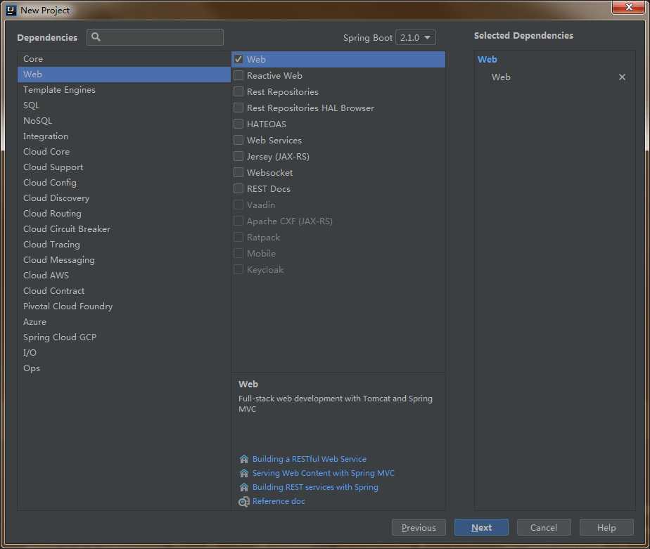Click the search magnifier icon
Screen dimensions: 650x549
click(96, 37)
